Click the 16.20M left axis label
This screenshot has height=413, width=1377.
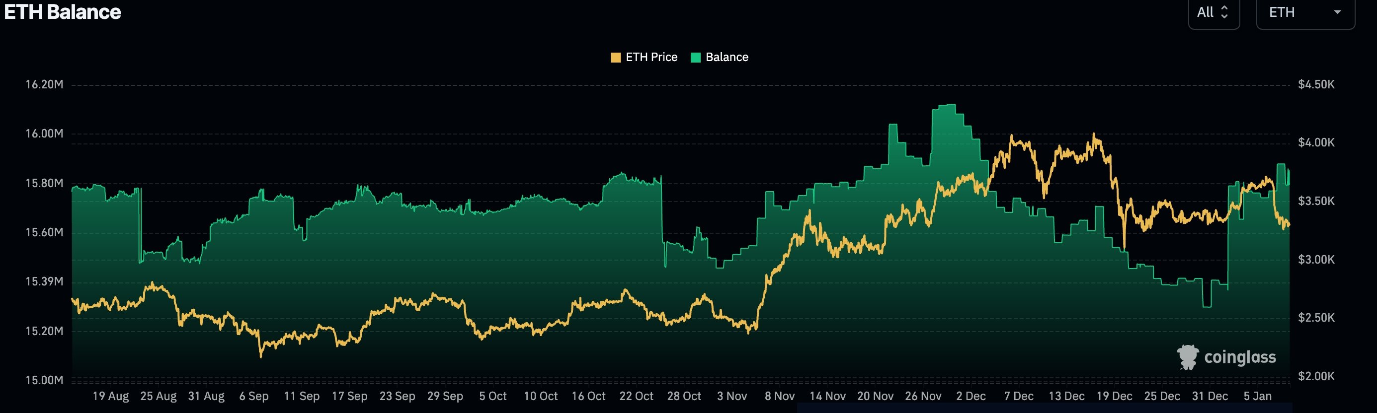(44, 84)
